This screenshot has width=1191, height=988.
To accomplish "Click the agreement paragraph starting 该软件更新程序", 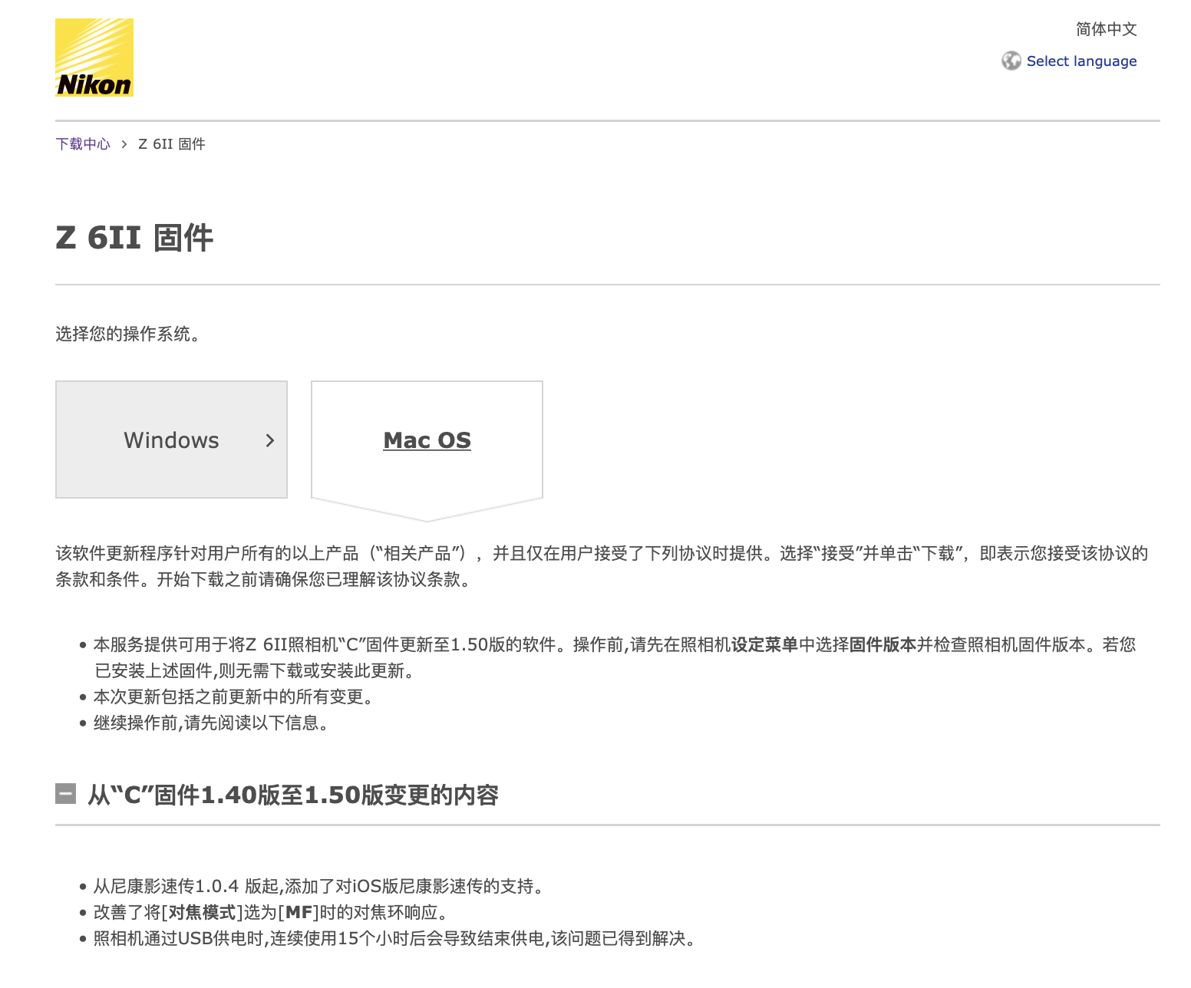I will click(x=602, y=566).
